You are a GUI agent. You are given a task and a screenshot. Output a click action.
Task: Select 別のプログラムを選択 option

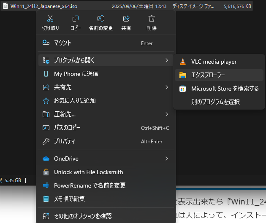pos(219,102)
